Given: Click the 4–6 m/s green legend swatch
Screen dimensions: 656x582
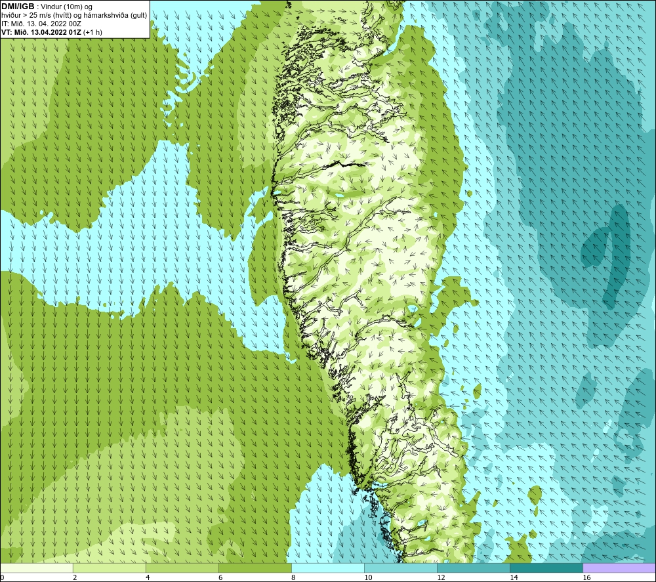Looking at the screenshot, I should [x=182, y=568].
